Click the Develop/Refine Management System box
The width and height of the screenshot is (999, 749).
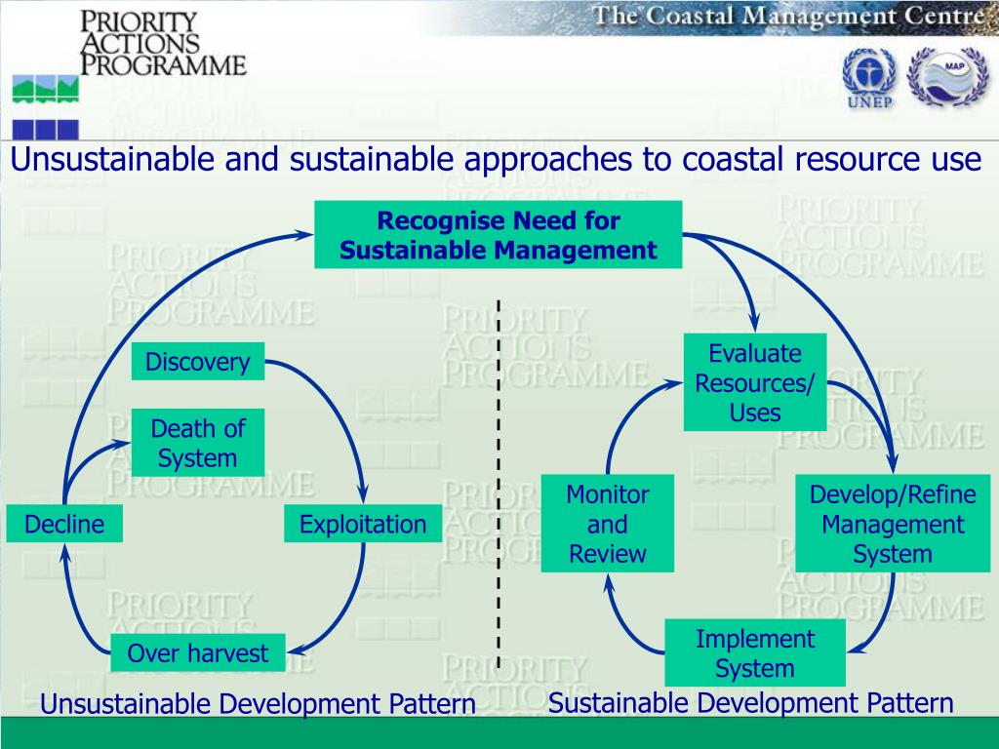[x=893, y=524]
